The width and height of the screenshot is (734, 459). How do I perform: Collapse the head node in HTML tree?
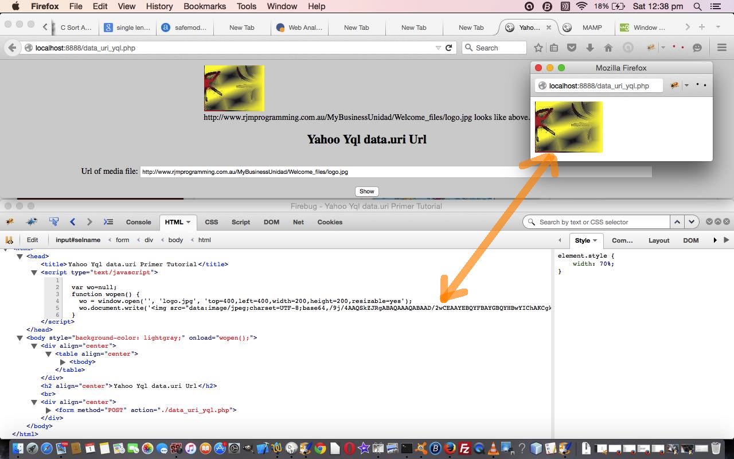(x=20, y=256)
